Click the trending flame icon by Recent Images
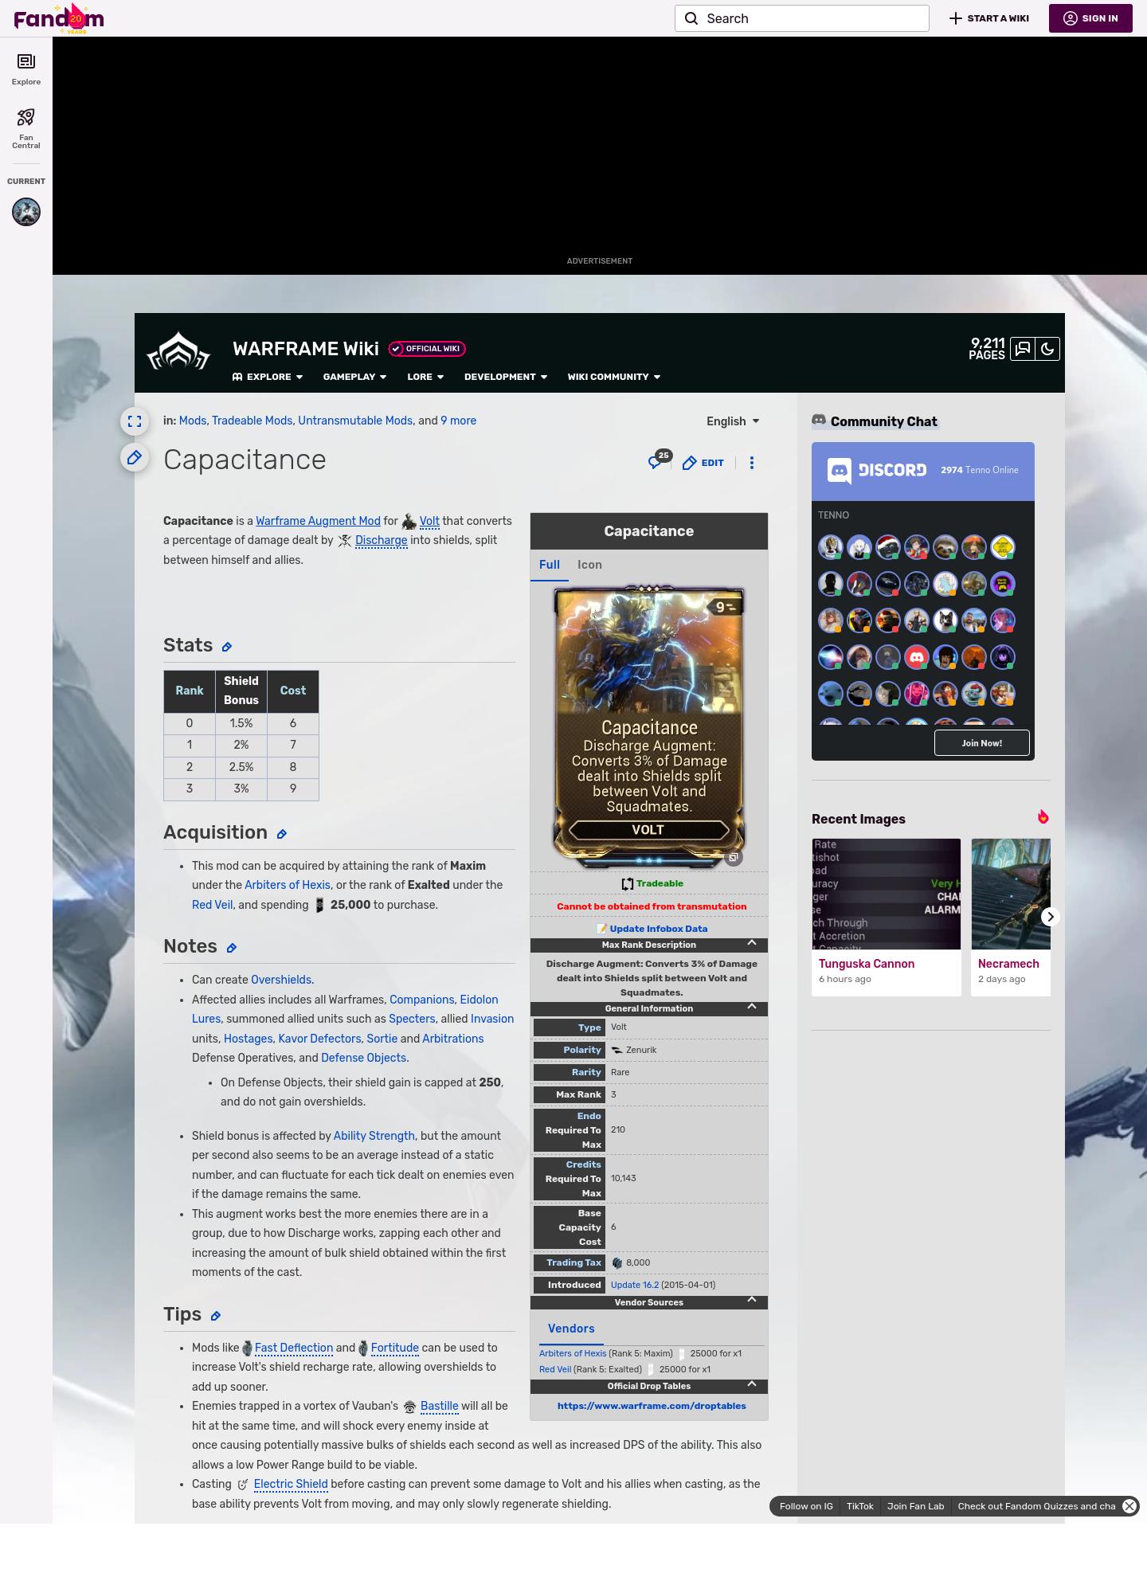 [1043, 817]
